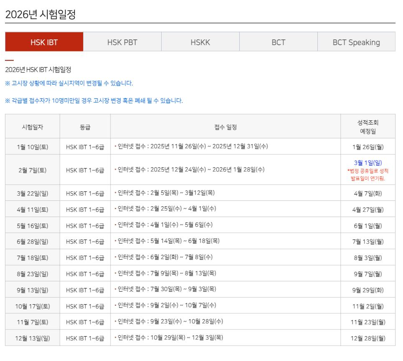Click the 등급 column header
Screen dimensions: 403x361
pos(85,127)
